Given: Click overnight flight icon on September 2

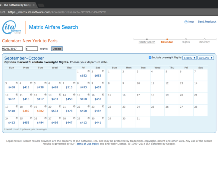Looking at the screenshot, I should (x=103, y=71).
